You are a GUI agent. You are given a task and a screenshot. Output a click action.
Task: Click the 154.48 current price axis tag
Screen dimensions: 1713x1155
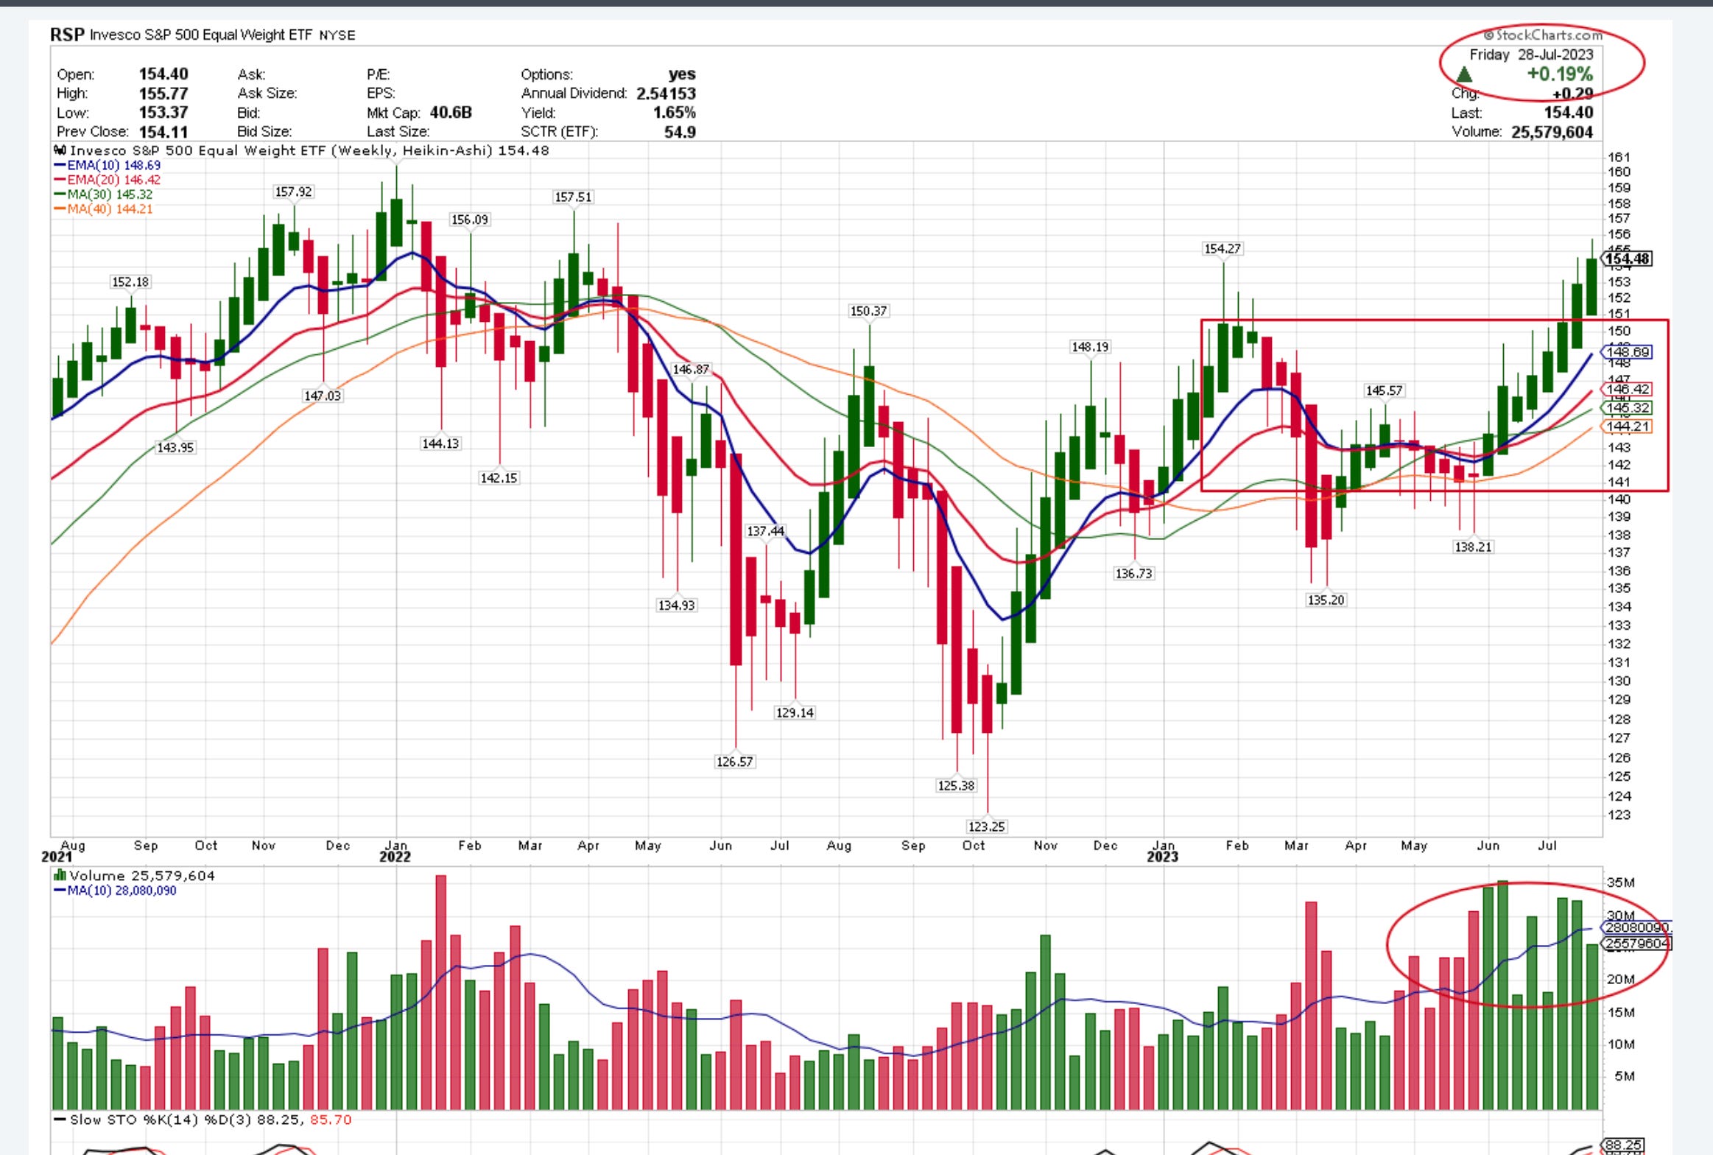(1627, 259)
